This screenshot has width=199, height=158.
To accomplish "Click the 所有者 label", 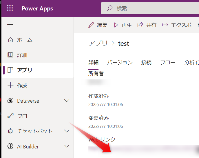I will (x=96, y=73).
